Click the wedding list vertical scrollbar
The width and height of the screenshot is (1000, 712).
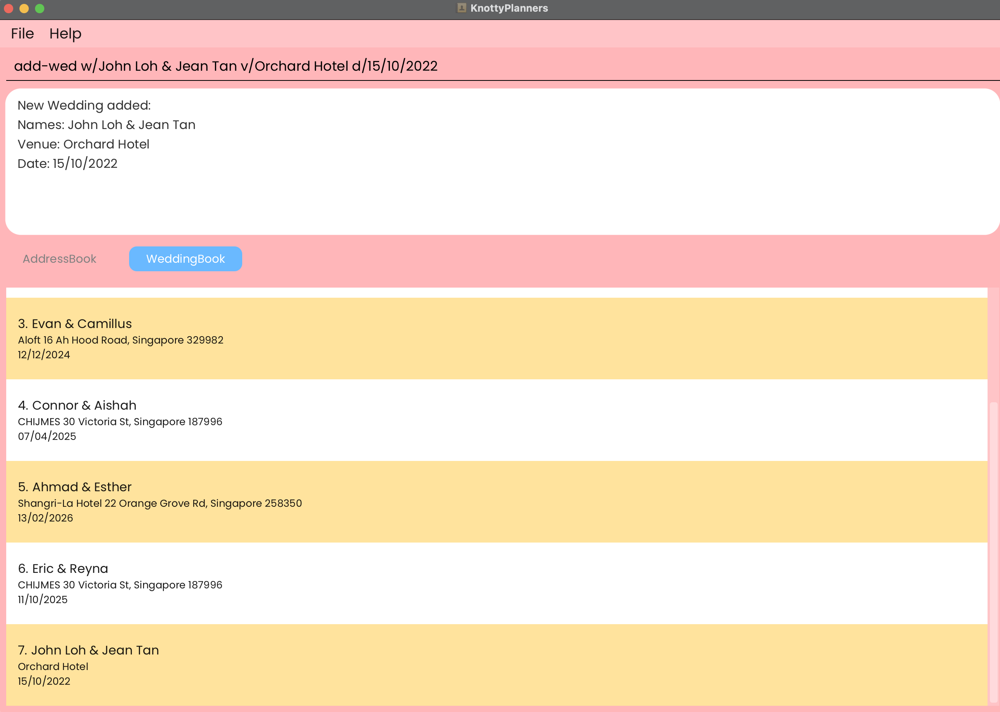coord(993,552)
